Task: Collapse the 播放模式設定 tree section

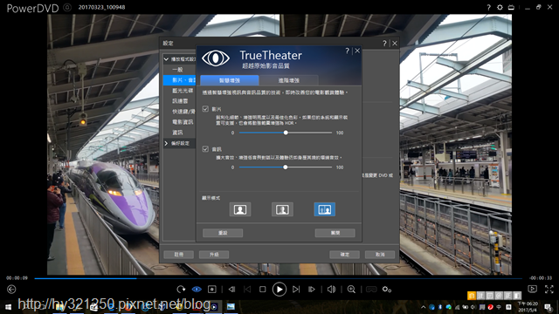Action: (166, 59)
